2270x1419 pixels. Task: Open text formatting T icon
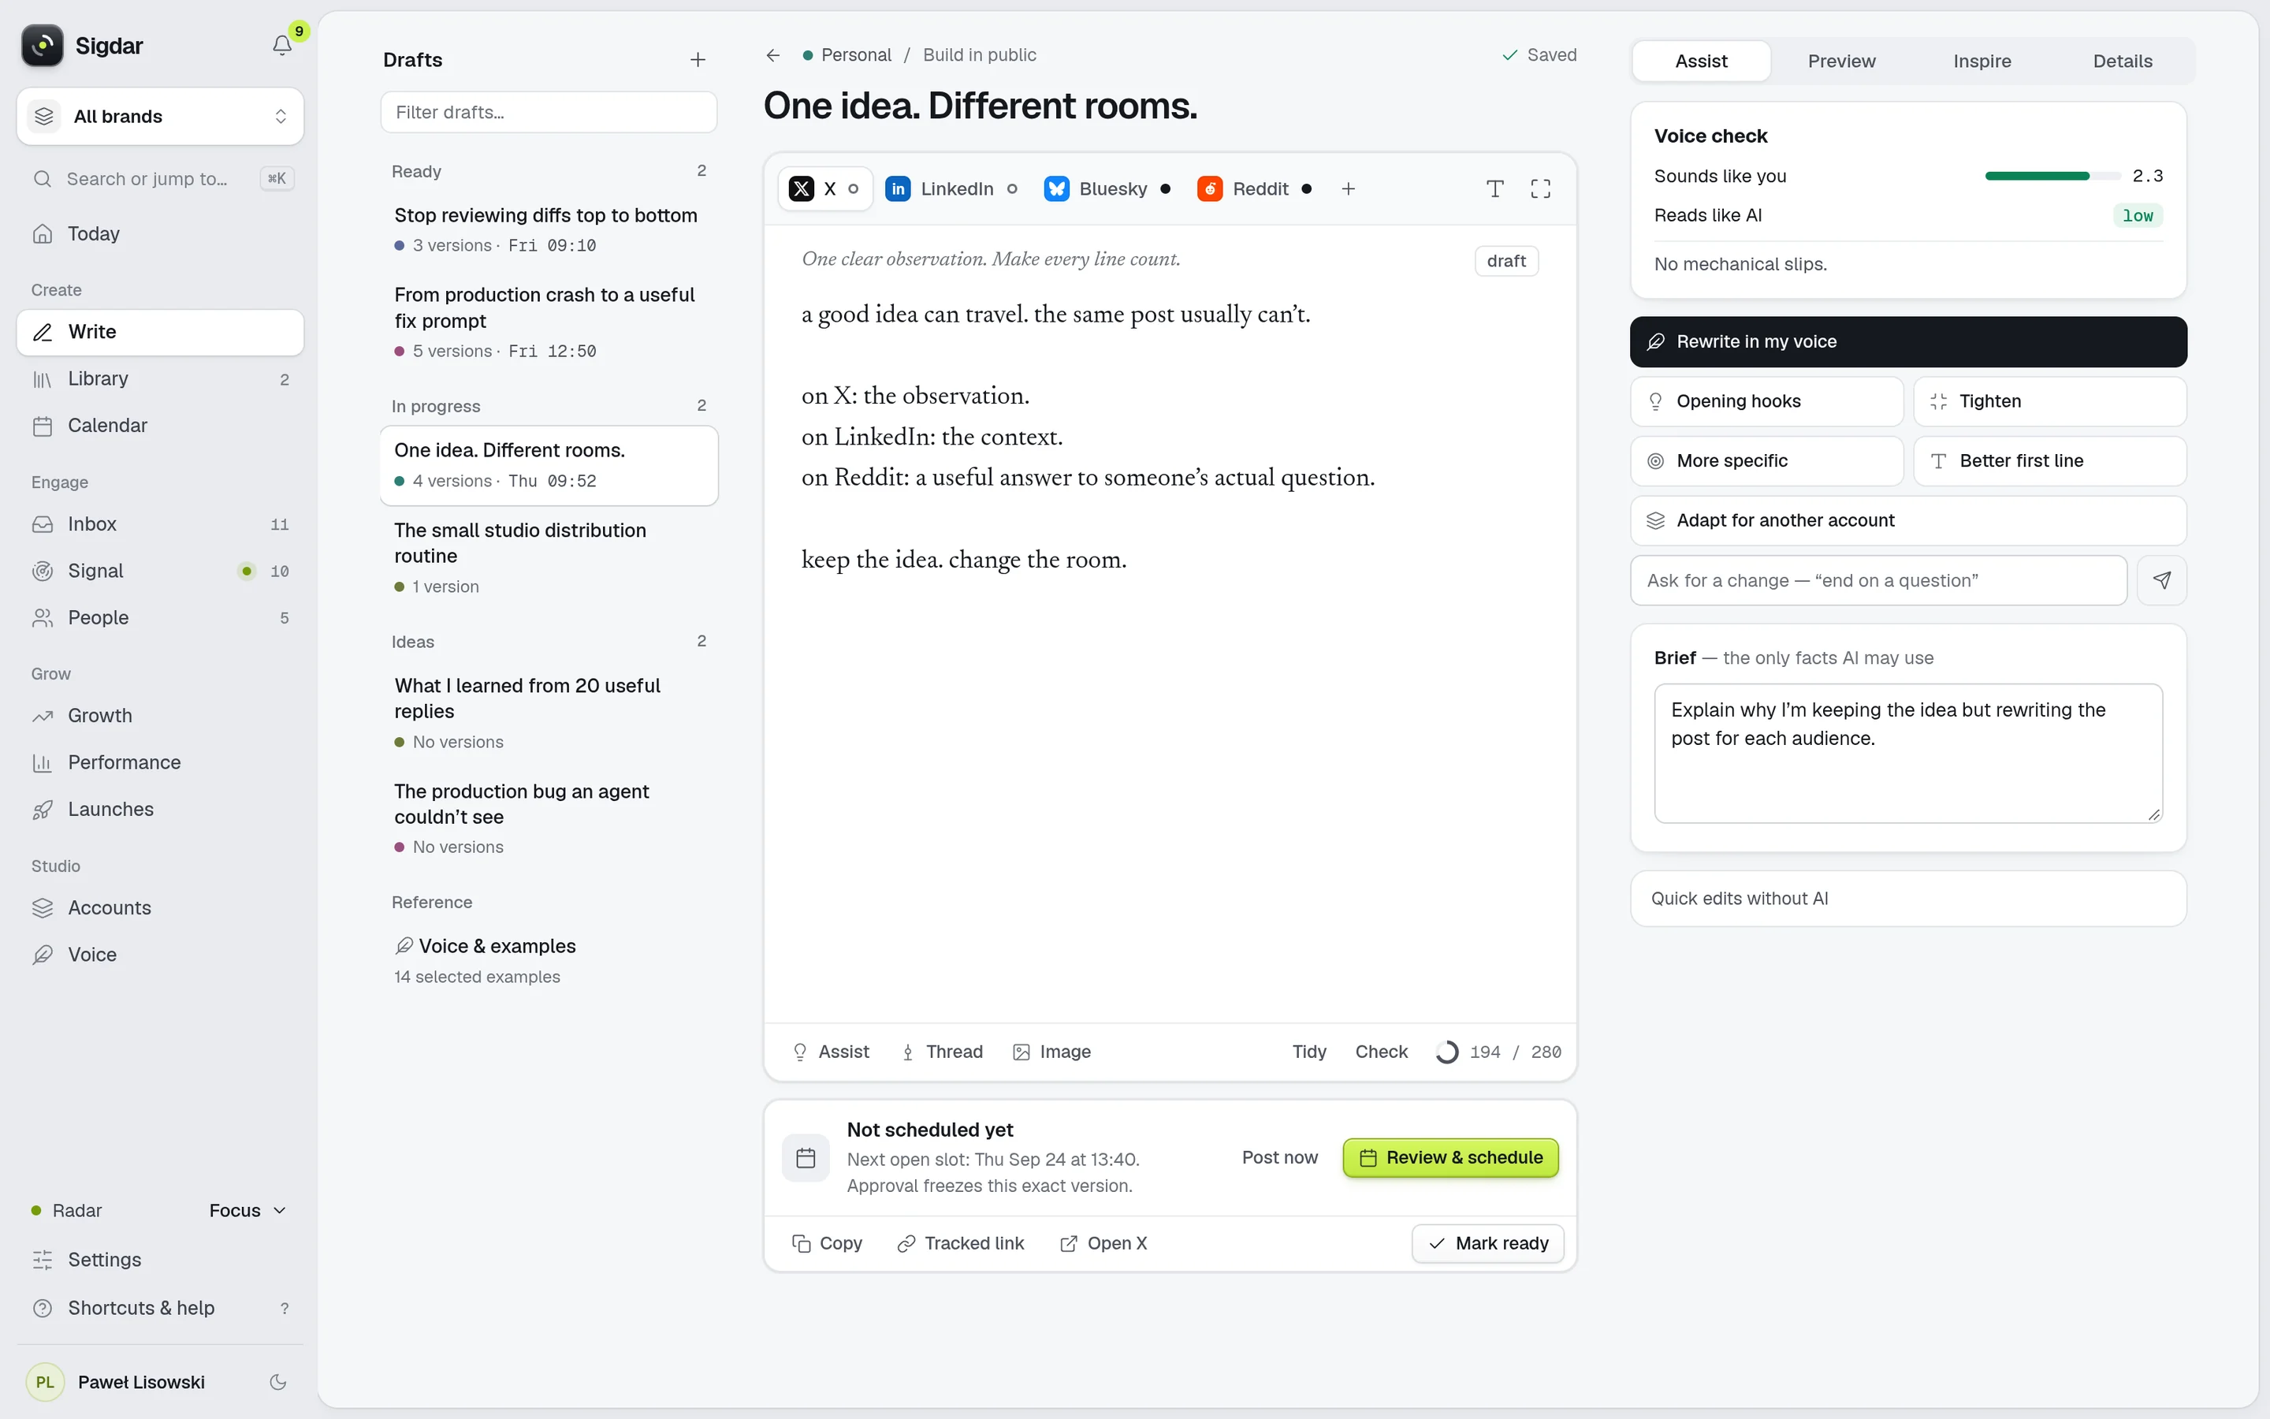tap(1495, 188)
